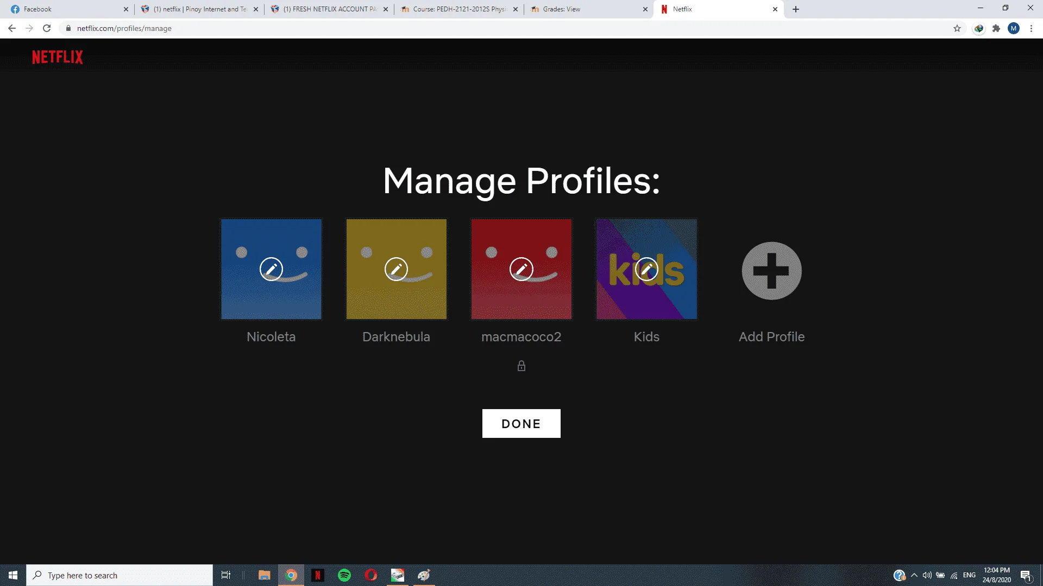
Task: Open the Chrome three-dot menu
Action: pyautogui.click(x=1031, y=28)
